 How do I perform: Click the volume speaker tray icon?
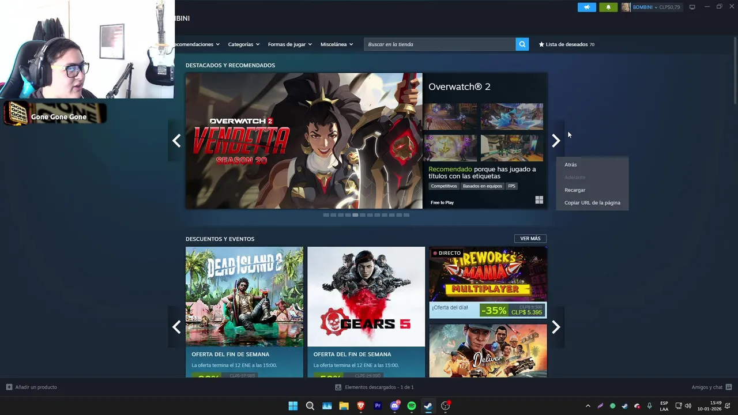point(688,406)
